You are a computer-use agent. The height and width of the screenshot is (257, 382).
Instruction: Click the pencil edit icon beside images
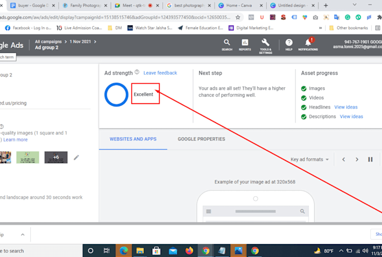76,157
